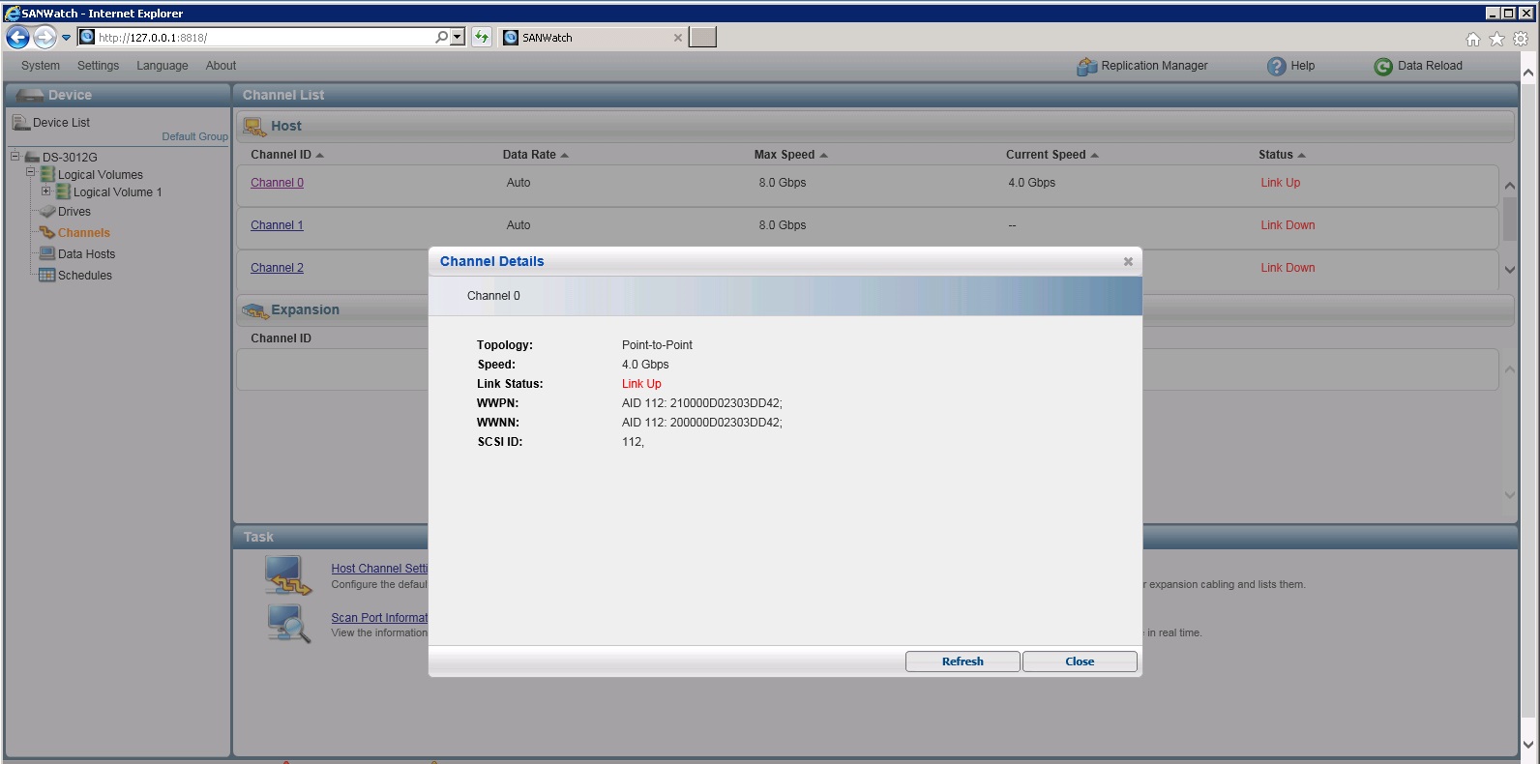Click the URL address input field

tap(264, 38)
